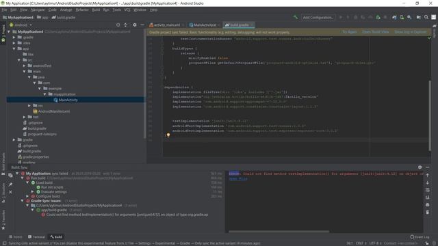This screenshot has height=246, width=438.
Task: Toggle Gradle tool window on right edge
Action: (x=435, y=31)
